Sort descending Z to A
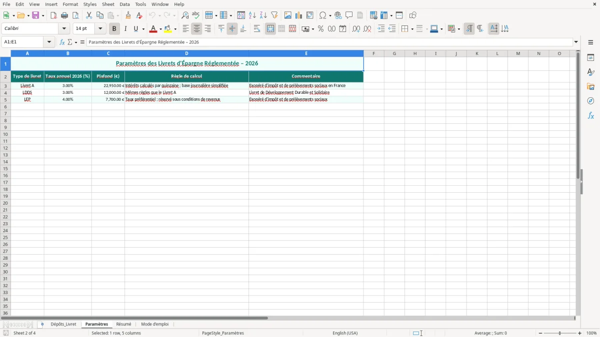 click(263, 15)
